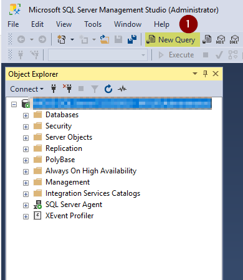Click the SSMS application title icon
This screenshot has width=243, height=280.
click(15, 9)
